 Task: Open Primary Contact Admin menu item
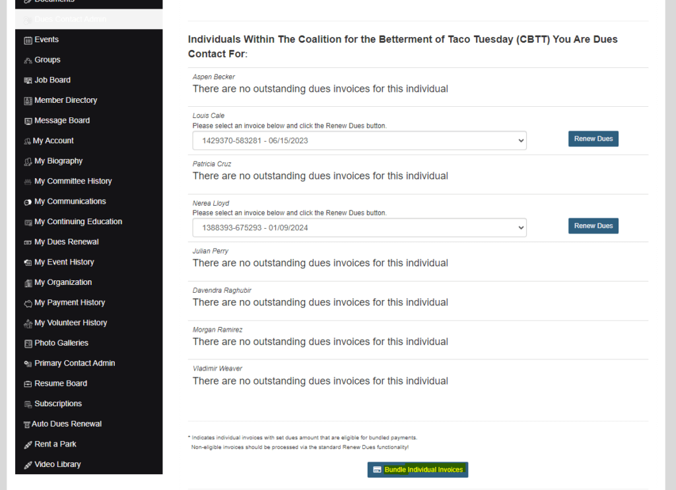point(75,363)
